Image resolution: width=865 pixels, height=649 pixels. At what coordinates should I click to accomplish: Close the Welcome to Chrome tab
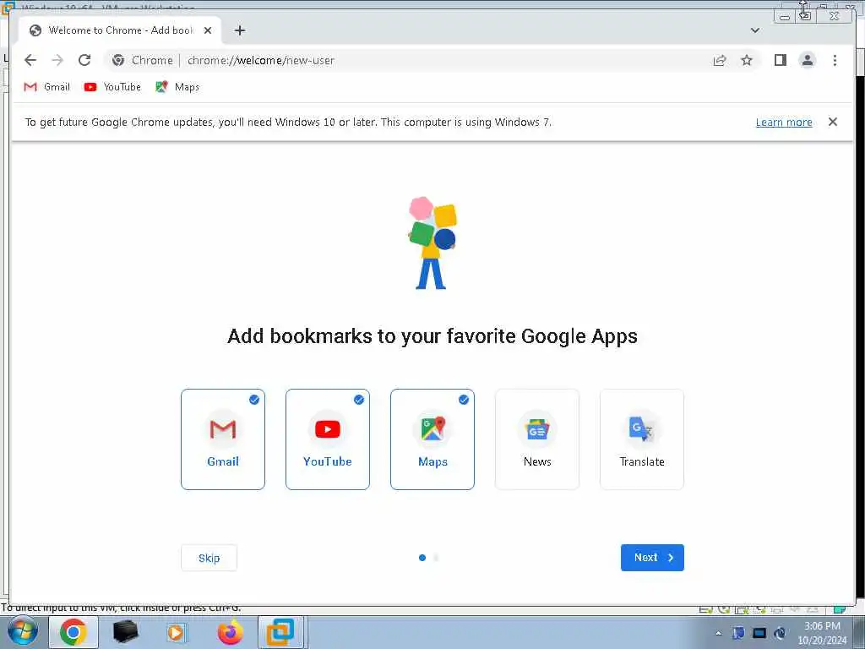pos(208,30)
